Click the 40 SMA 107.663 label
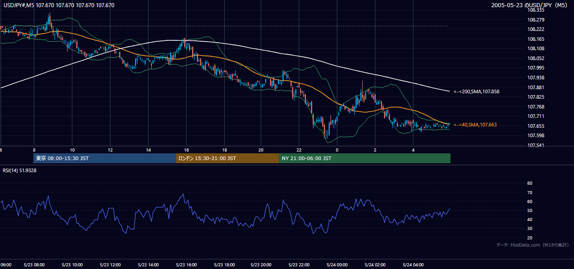 pyautogui.click(x=475, y=125)
